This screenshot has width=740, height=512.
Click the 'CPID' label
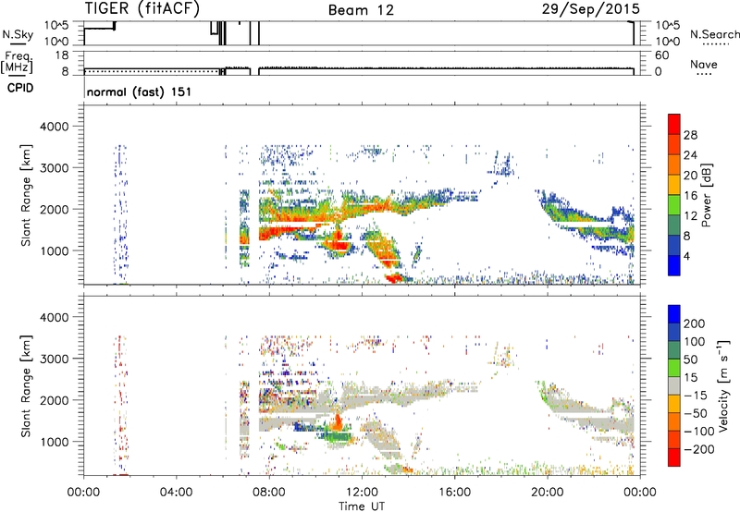[x=20, y=88]
